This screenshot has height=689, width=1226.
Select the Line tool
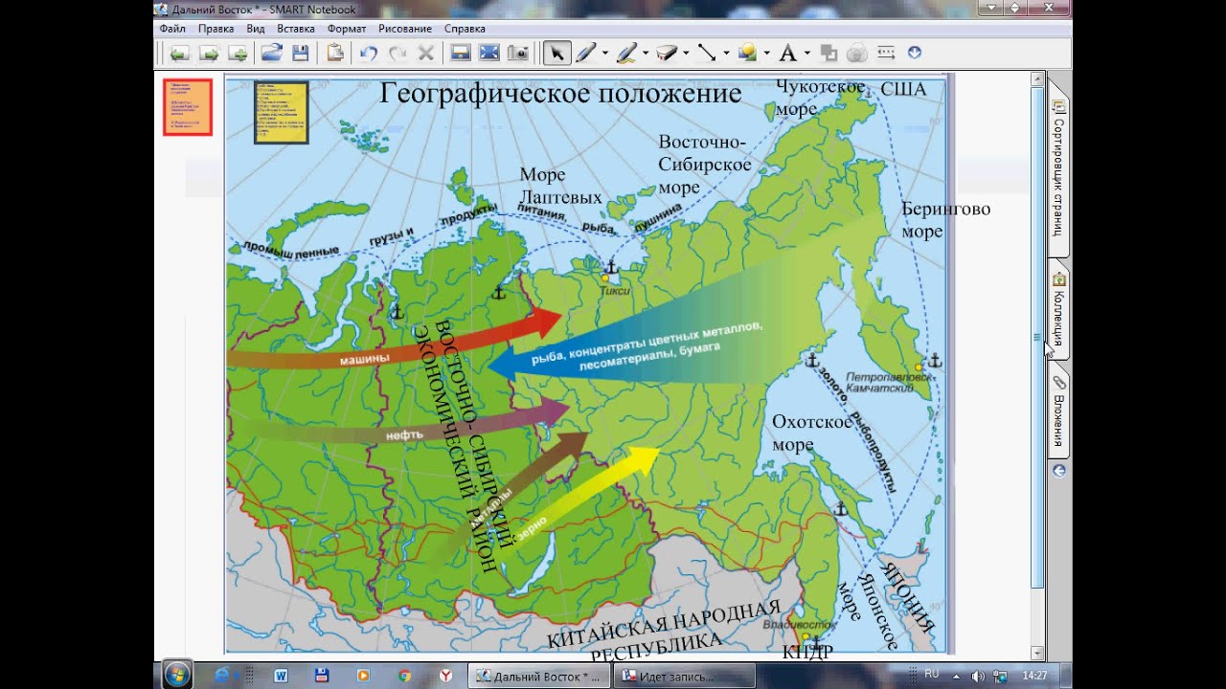[x=707, y=54]
